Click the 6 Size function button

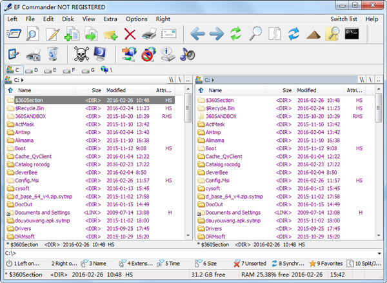click(x=206, y=264)
